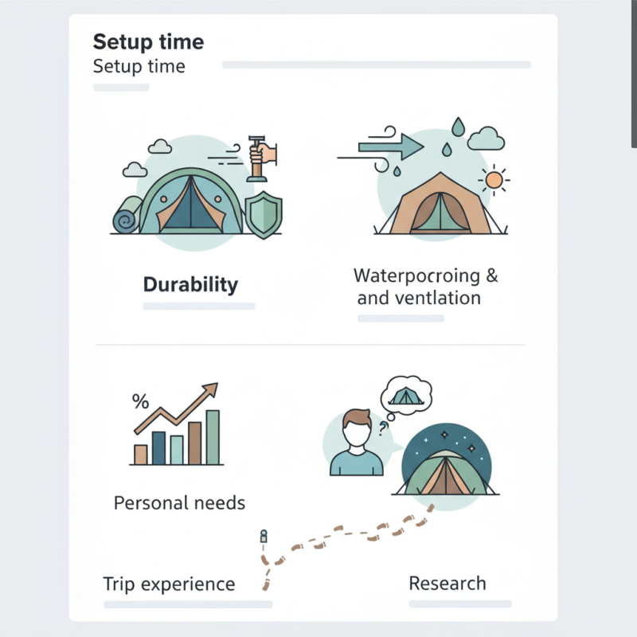
Task: Select Waterproofing and ventilation text
Action: click(x=425, y=287)
